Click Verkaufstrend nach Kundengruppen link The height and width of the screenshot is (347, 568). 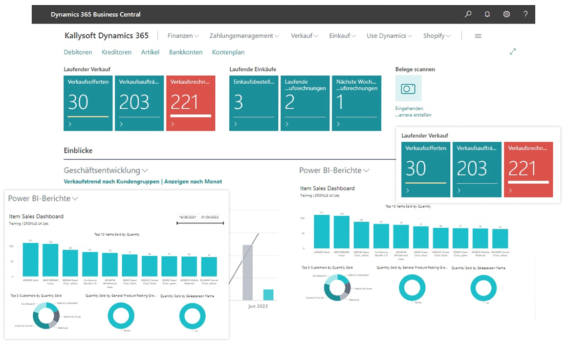point(112,182)
